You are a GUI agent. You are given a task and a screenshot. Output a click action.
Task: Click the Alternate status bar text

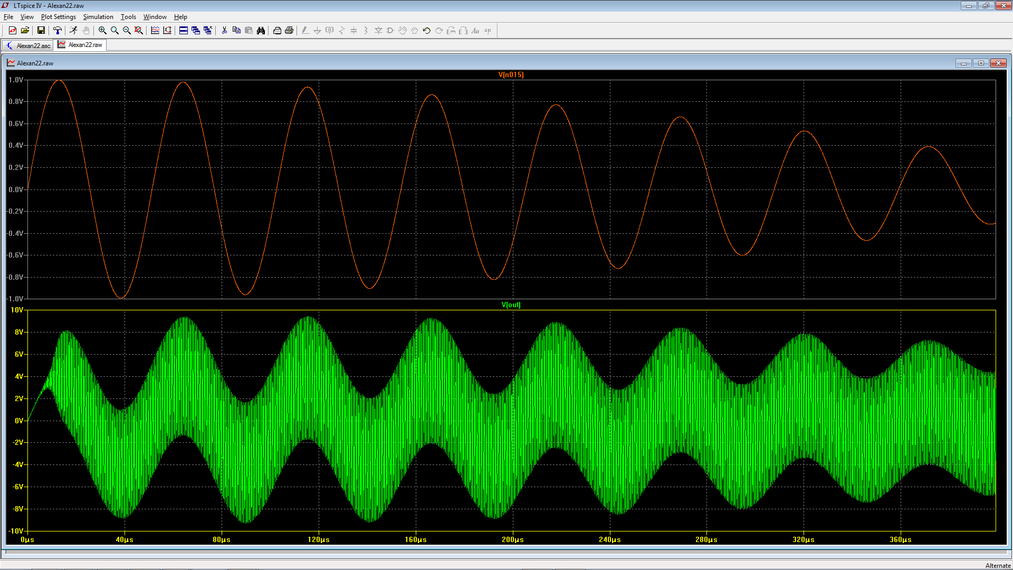pyautogui.click(x=998, y=565)
